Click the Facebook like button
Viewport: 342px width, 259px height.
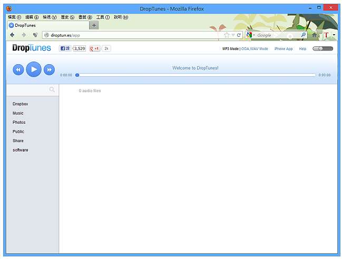(x=65, y=48)
